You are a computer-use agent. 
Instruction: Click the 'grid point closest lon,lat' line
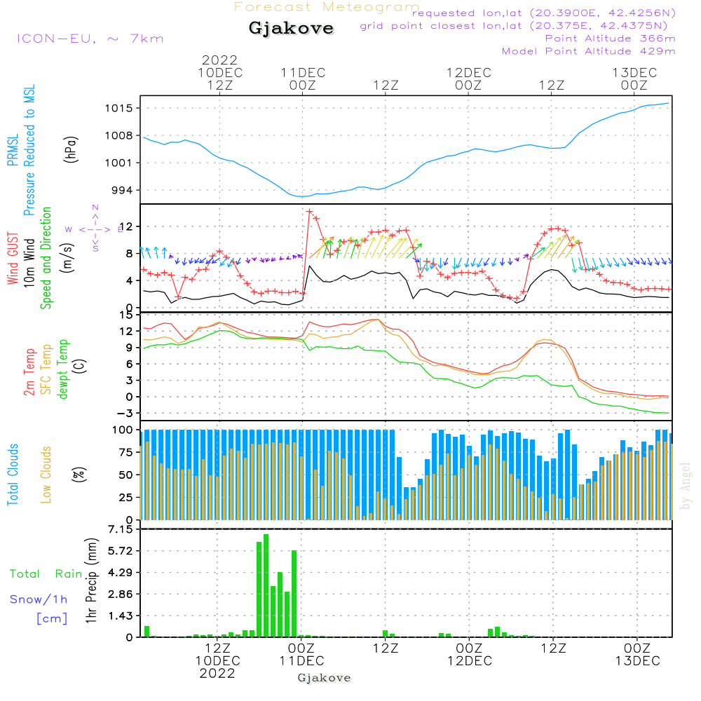tap(514, 26)
